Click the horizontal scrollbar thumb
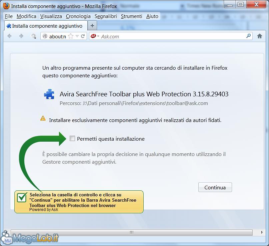Screen dimensions: 269x246 132,232
